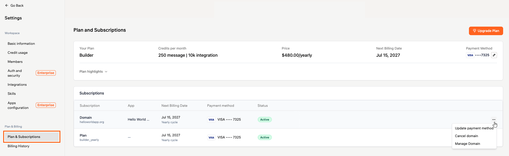Image resolution: width=509 pixels, height=156 pixels.
Task: Click the 250 message | 10k integration value
Action: (188, 55)
